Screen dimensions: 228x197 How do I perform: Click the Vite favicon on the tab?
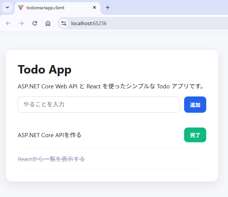pyautogui.click(x=21, y=7)
